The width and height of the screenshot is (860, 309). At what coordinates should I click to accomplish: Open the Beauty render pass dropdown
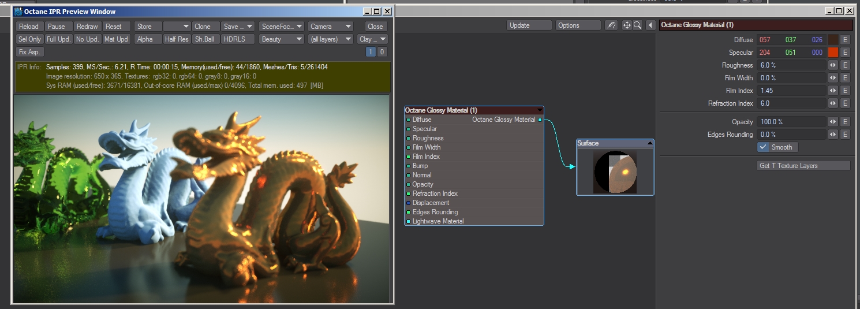tap(281, 39)
